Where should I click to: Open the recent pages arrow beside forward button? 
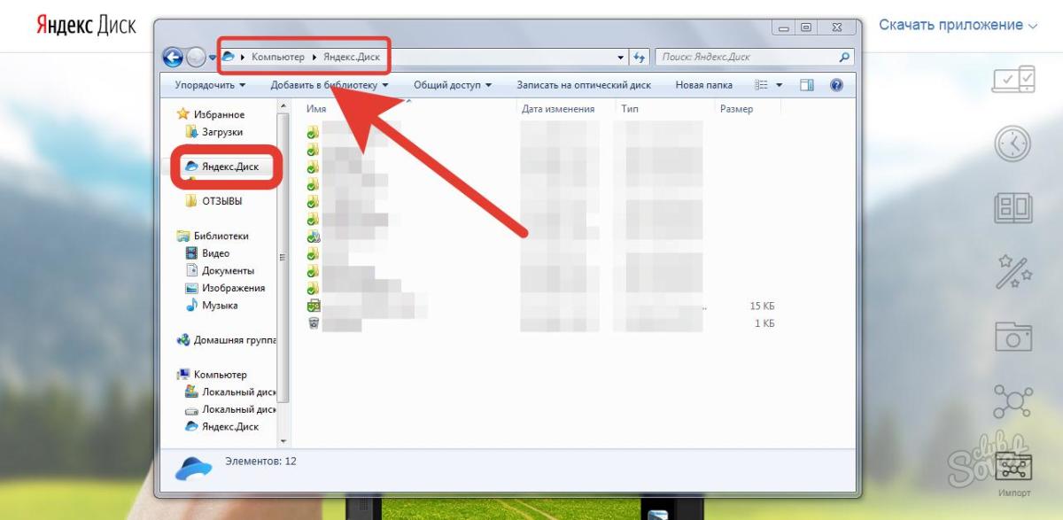coord(213,58)
